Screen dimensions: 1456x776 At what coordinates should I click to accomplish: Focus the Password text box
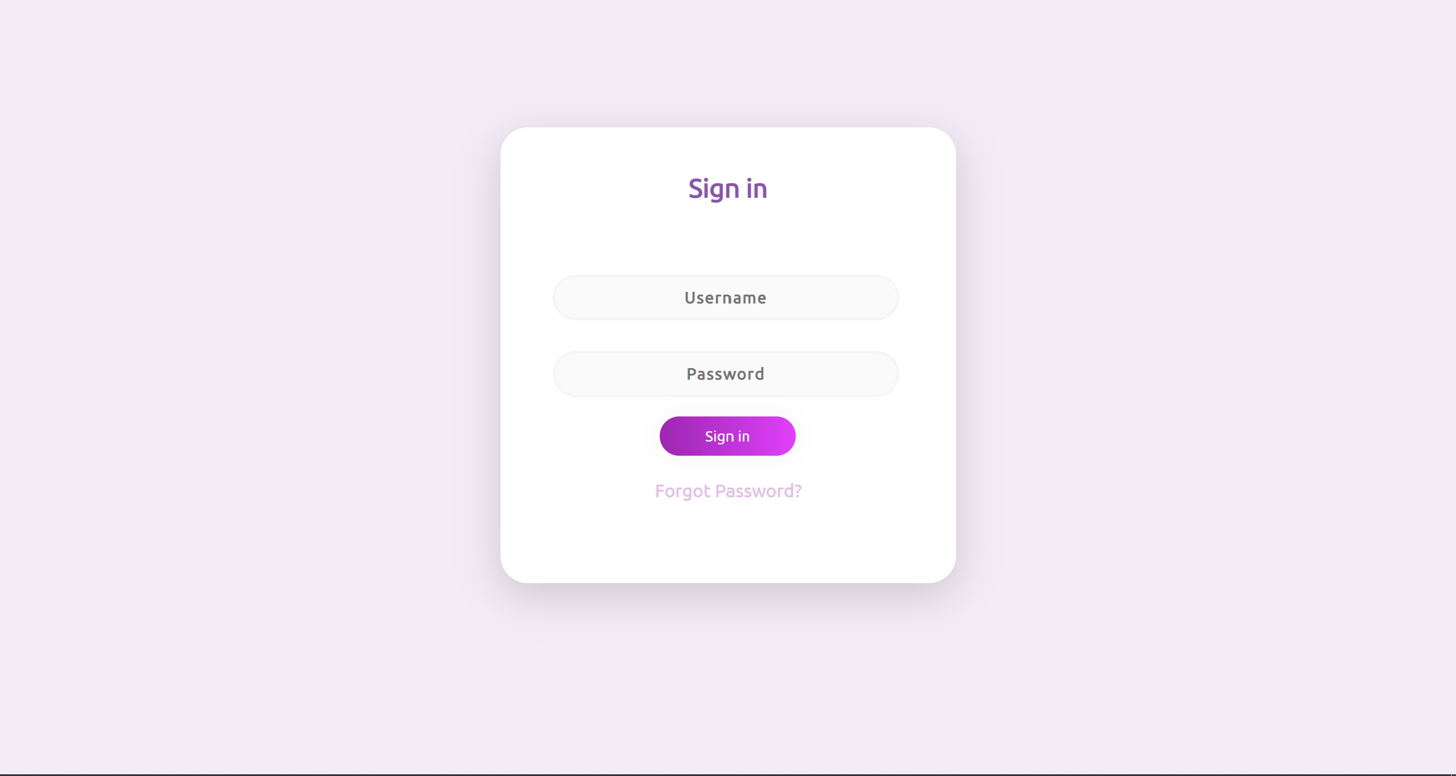coord(726,374)
